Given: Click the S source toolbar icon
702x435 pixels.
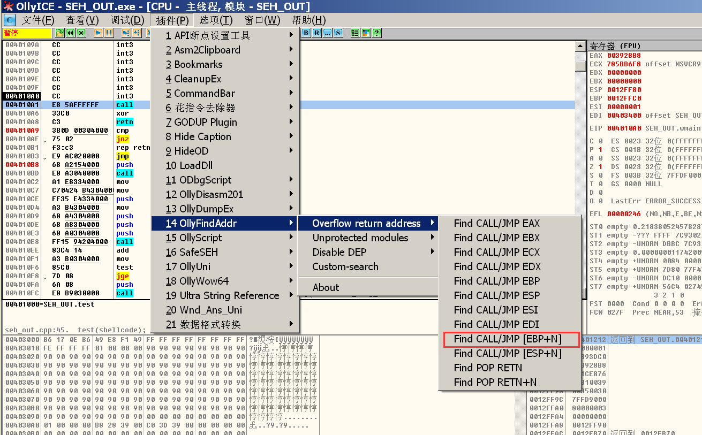Looking at the screenshot, I should [x=338, y=33].
